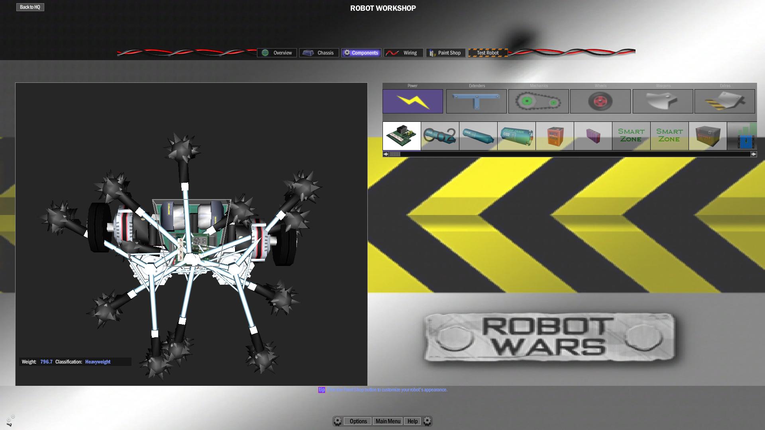
Task: Select the Wheels category icon
Action: (600, 101)
